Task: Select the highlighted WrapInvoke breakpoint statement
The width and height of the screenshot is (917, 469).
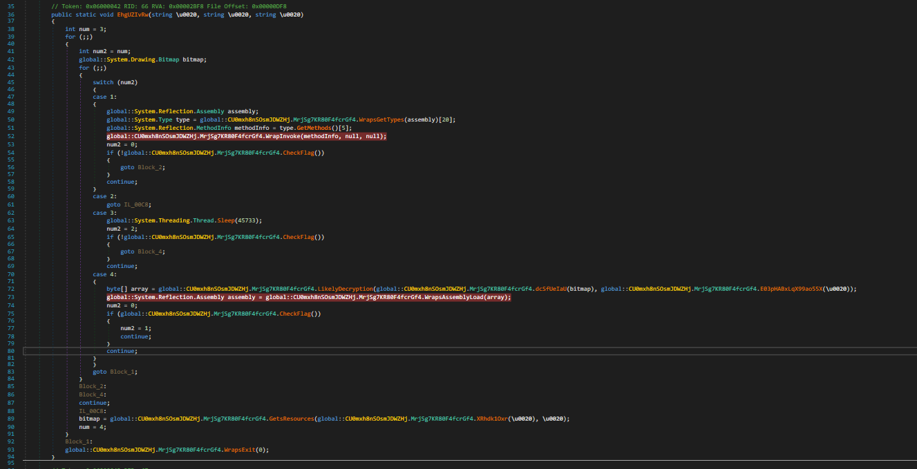Action: [246, 136]
